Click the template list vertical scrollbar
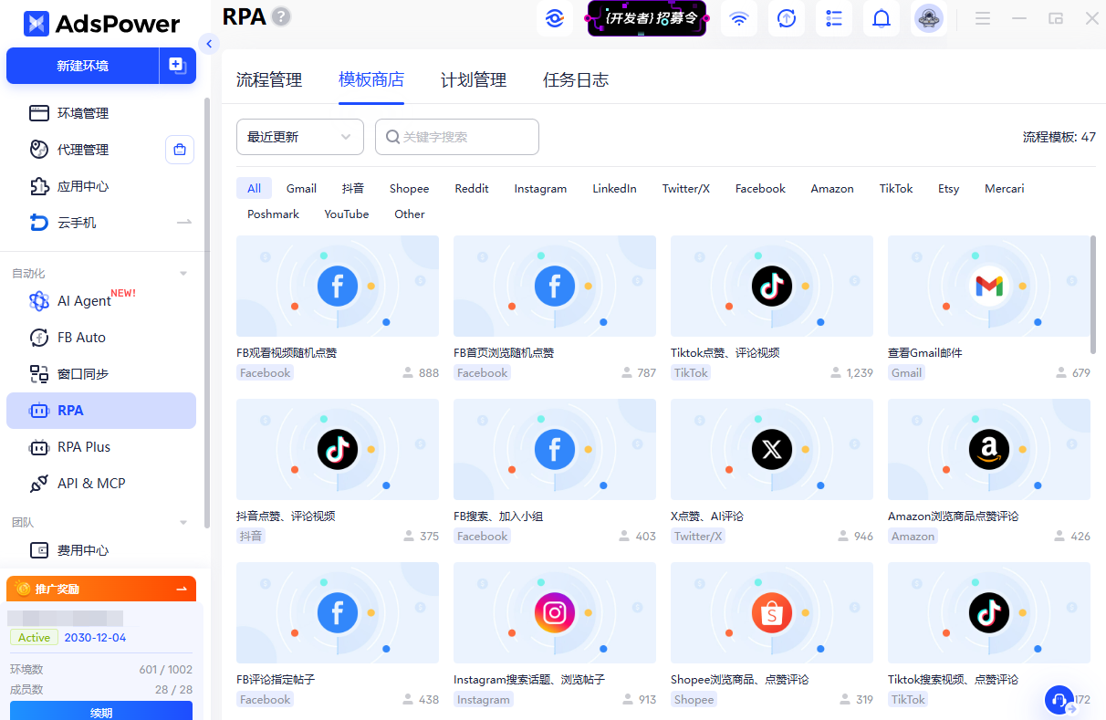The height and width of the screenshot is (720, 1106). tap(1093, 294)
